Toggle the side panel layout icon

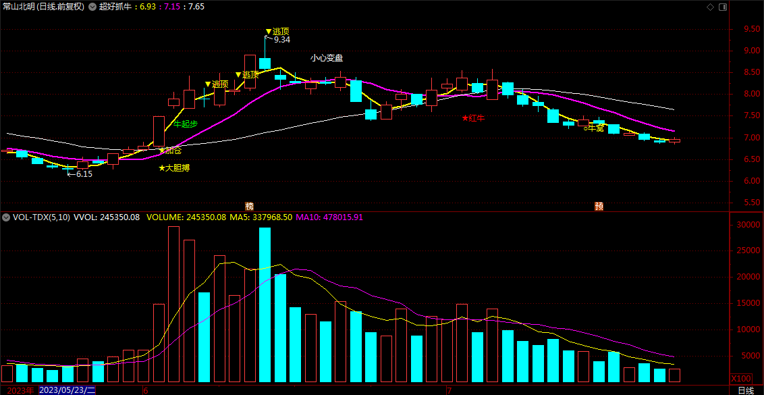[x=723, y=7]
